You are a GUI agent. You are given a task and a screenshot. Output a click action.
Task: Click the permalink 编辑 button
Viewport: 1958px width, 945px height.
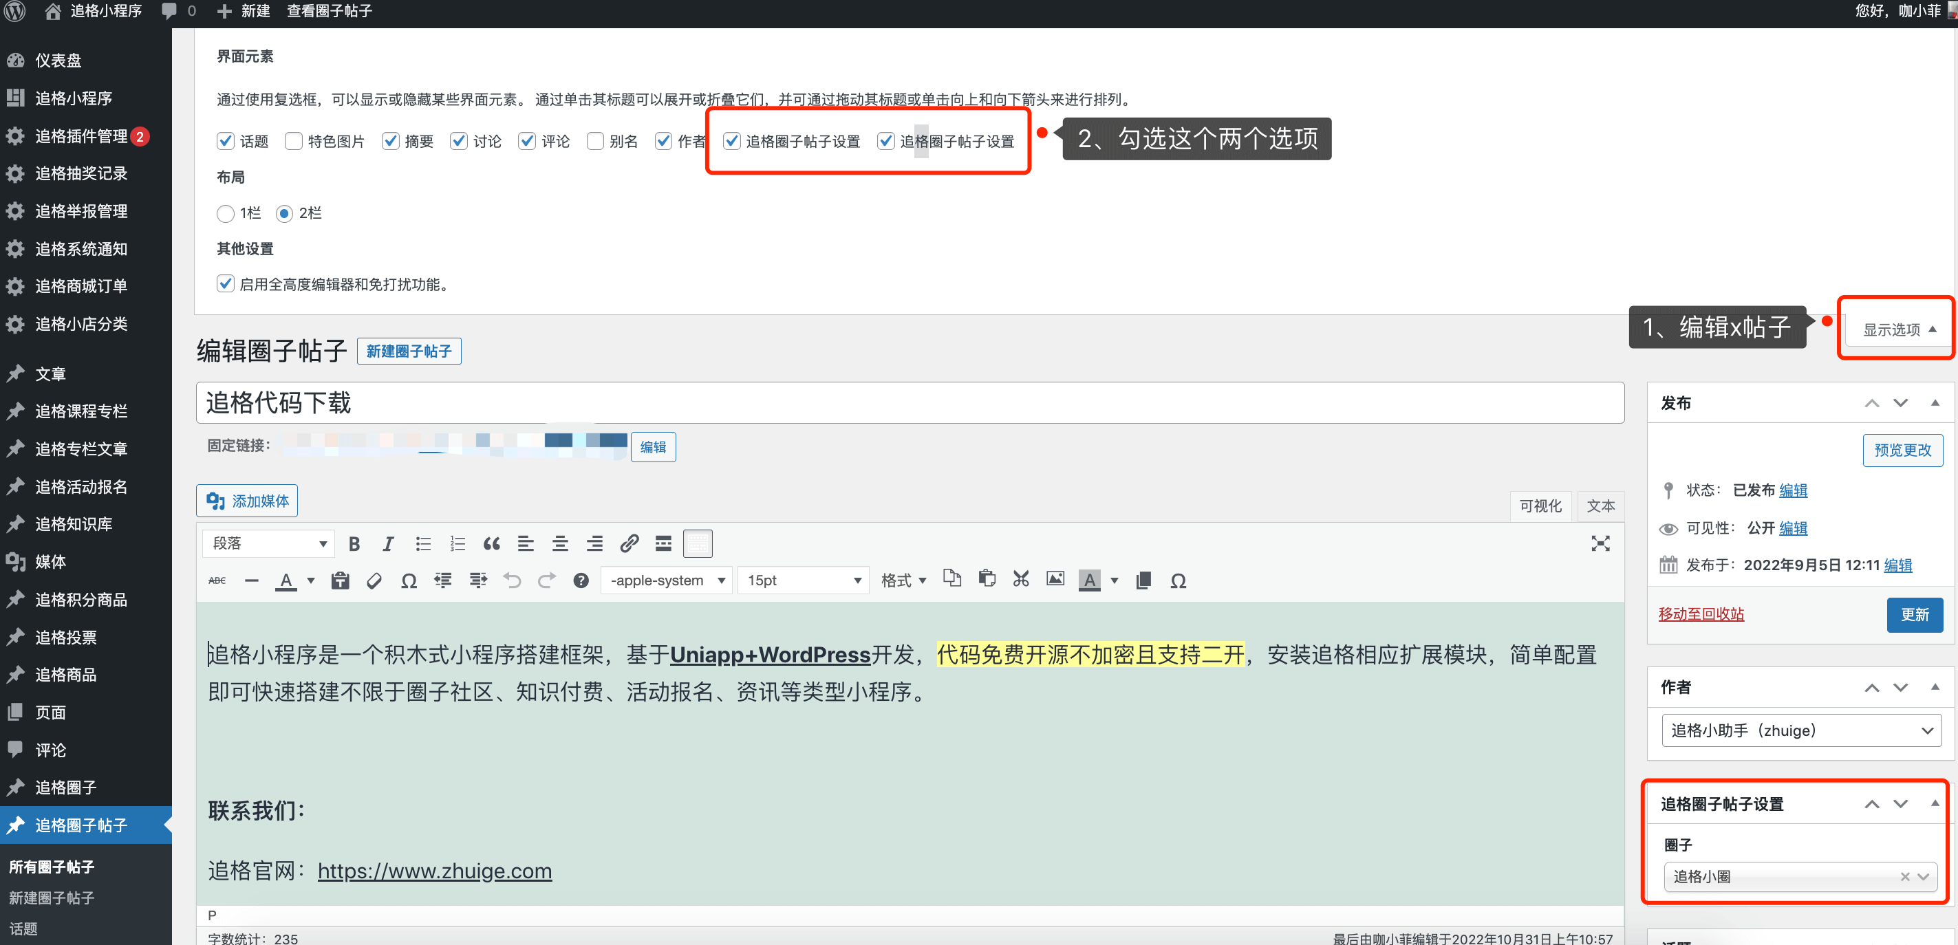[653, 448]
